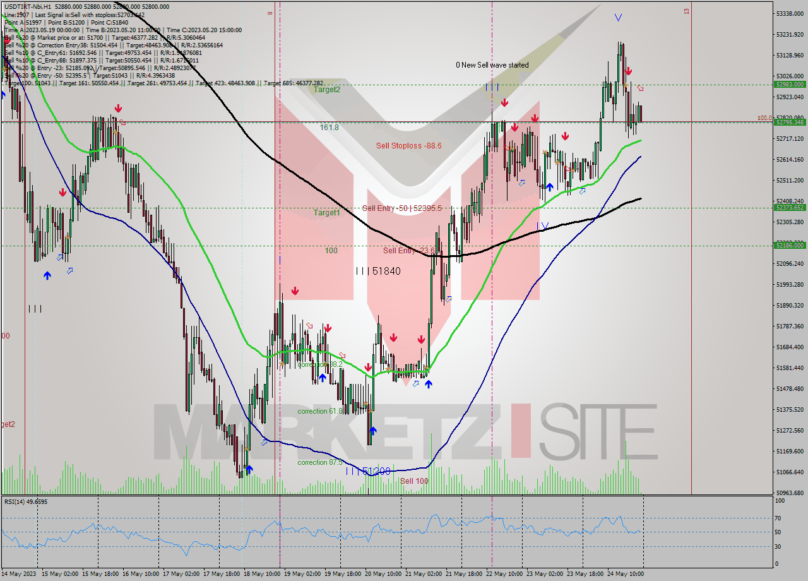Click '21 May 18:00' on time axis
Viewport: 808px width, 581px height.
tap(463, 573)
